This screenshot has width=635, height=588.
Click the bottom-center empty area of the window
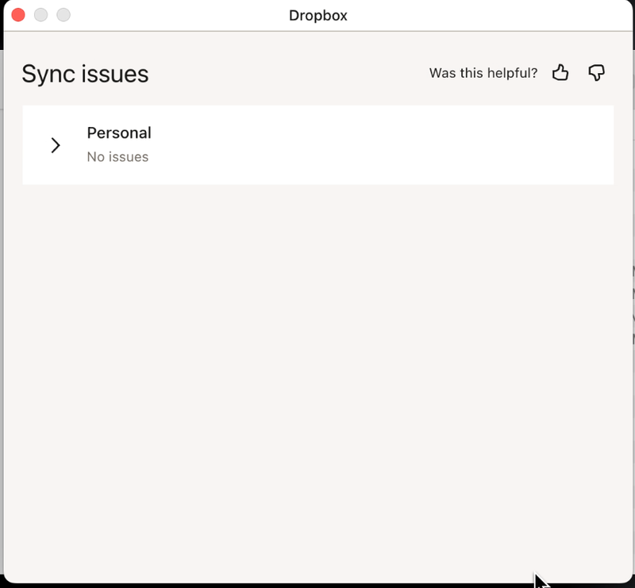click(x=317, y=548)
